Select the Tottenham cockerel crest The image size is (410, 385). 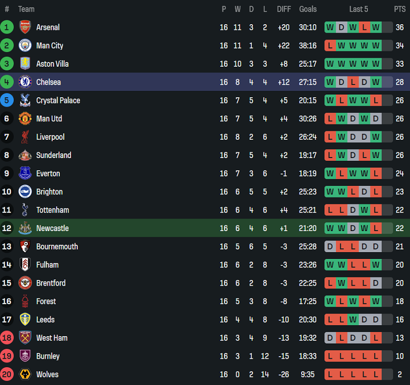(x=25, y=210)
